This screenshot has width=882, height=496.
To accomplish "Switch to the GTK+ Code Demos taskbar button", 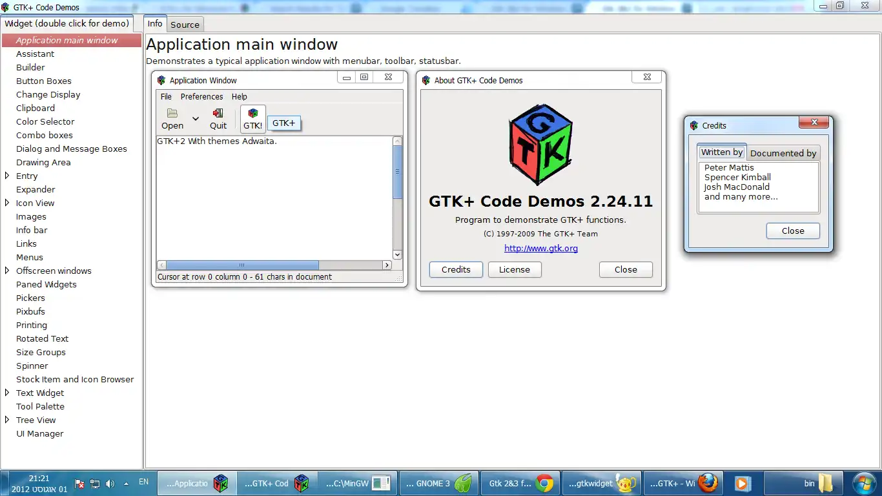I will click(278, 483).
